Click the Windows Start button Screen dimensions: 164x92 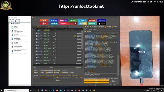2,90
